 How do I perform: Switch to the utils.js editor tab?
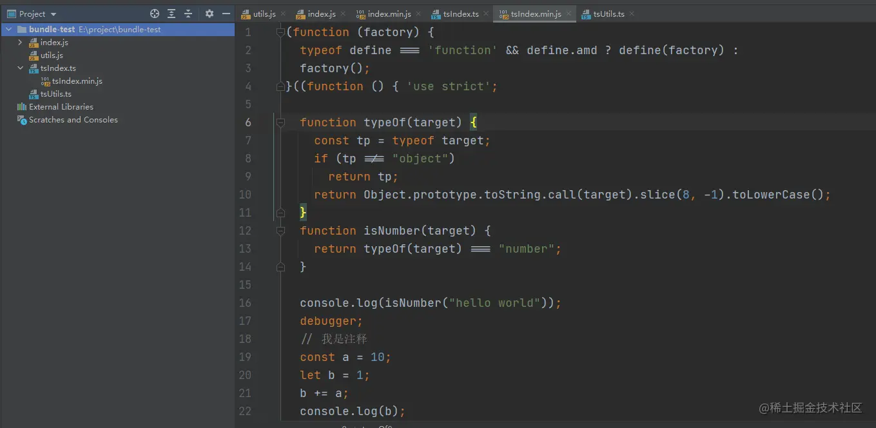(264, 14)
